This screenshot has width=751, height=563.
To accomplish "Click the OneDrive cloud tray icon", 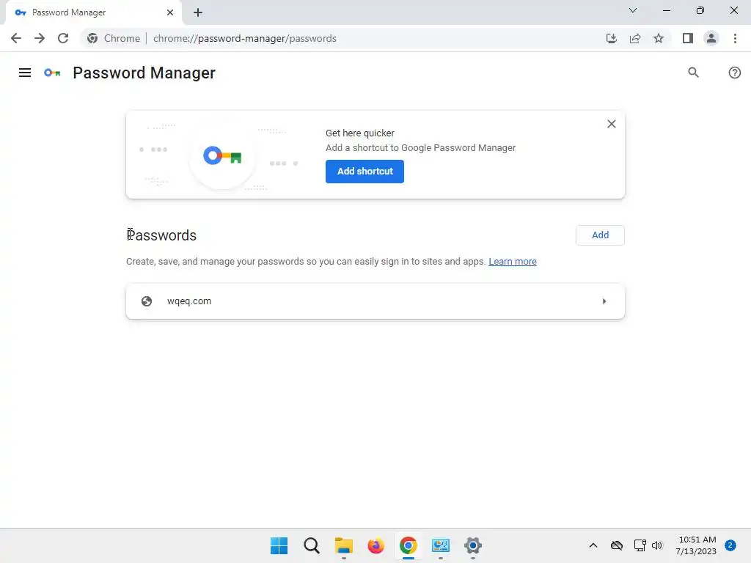I will click(x=616, y=545).
